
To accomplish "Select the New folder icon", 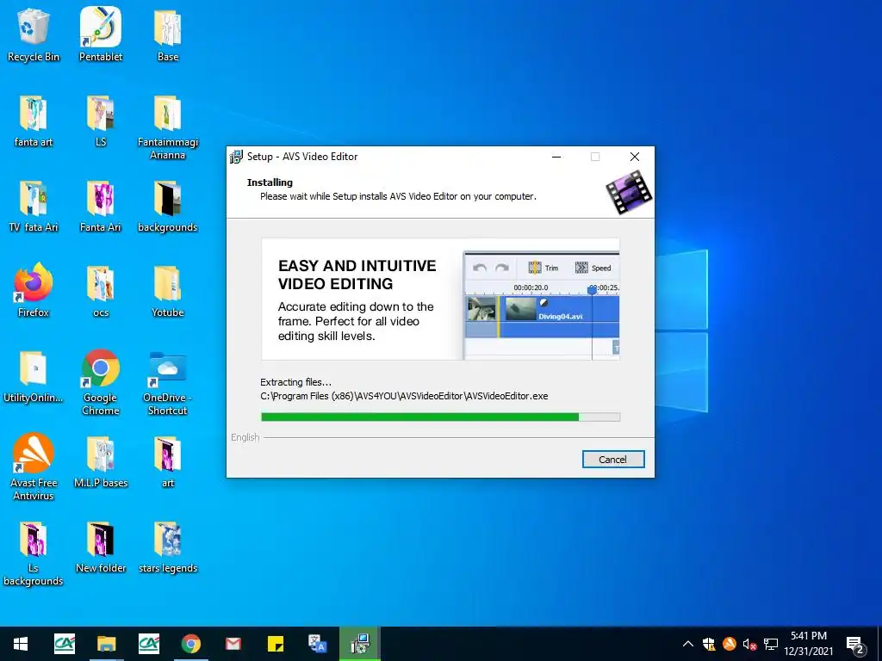I will (x=101, y=547).
